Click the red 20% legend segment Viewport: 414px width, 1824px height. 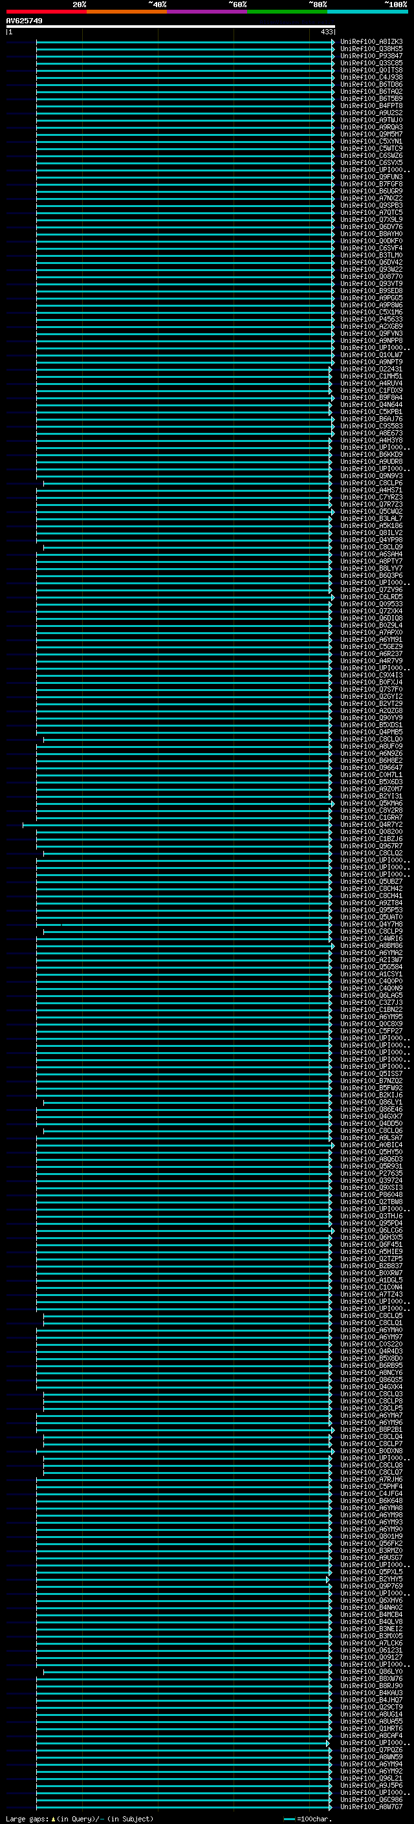[x=46, y=12]
